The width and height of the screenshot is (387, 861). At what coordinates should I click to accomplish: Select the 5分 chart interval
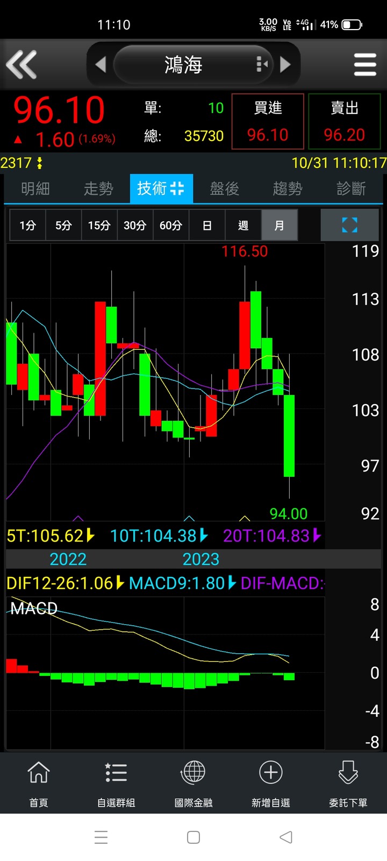63,225
